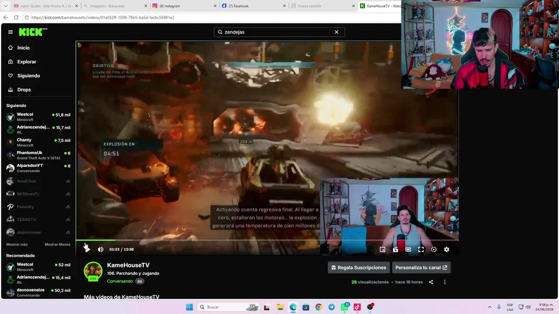Open offline AnsiChan channel
Screen dimensions: 559x314
[38, 181]
